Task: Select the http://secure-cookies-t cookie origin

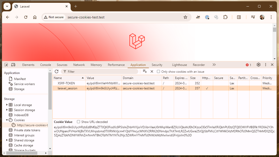Action: click(32, 125)
